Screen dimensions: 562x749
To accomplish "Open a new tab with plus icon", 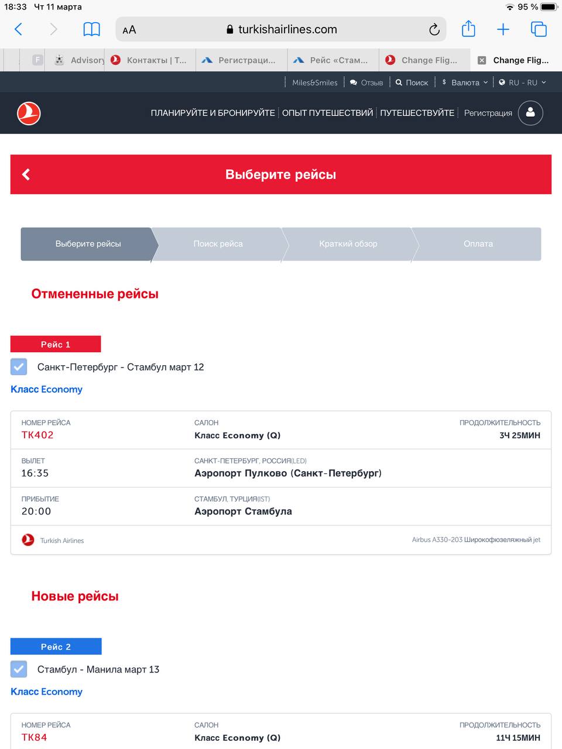I will click(x=503, y=29).
